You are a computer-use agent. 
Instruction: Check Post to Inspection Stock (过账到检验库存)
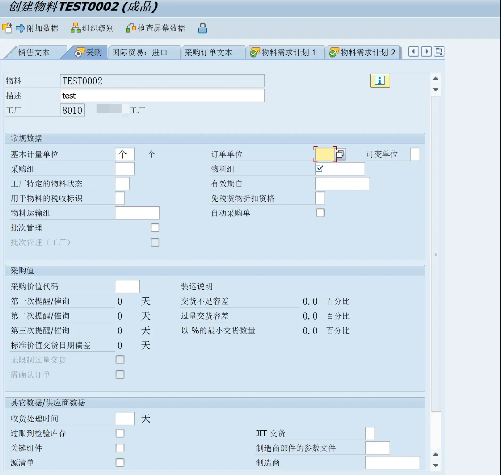click(x=120, y=433)
